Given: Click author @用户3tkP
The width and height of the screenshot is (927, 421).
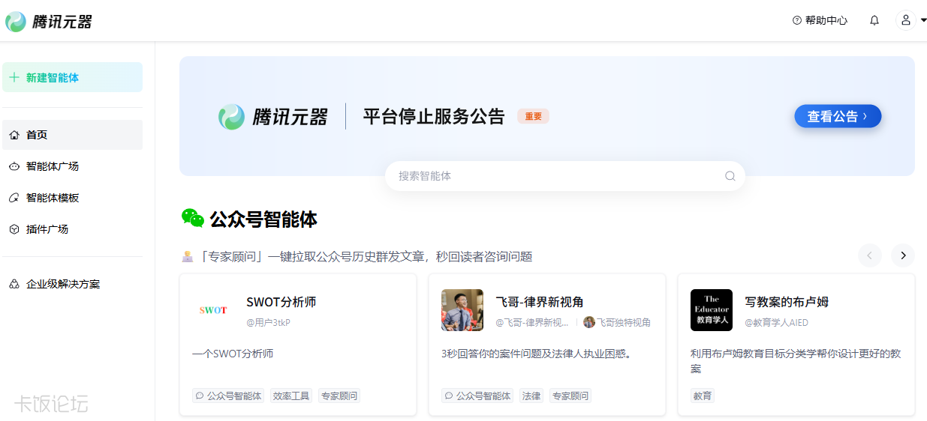Looking at the screenshot, I should [268, 323].
